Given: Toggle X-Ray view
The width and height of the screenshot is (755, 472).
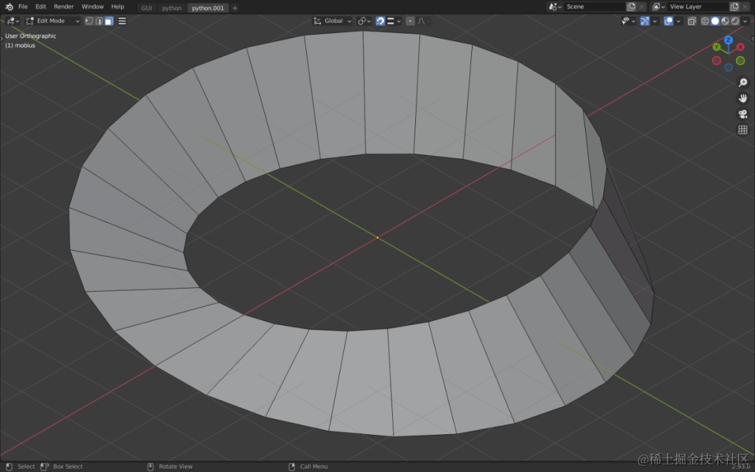Looking at the screenshot, I should click(692, 21).
